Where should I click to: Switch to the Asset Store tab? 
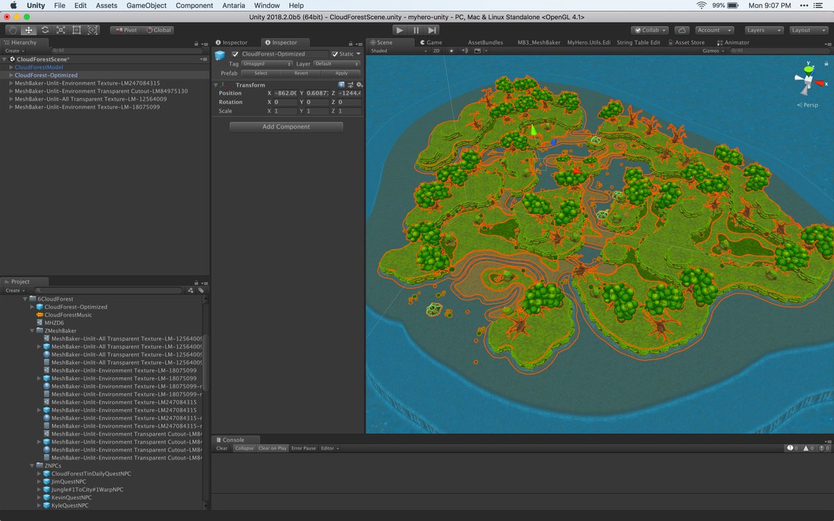coord(686,42)
